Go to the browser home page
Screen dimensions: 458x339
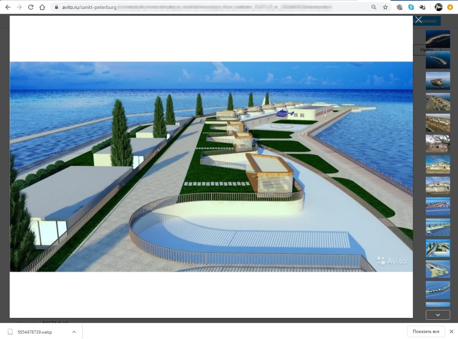click(42, 7)
